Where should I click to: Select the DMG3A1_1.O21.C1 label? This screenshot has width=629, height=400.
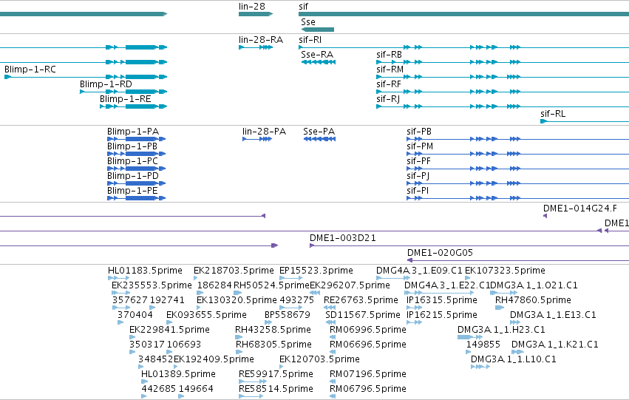tap(534, 285)
